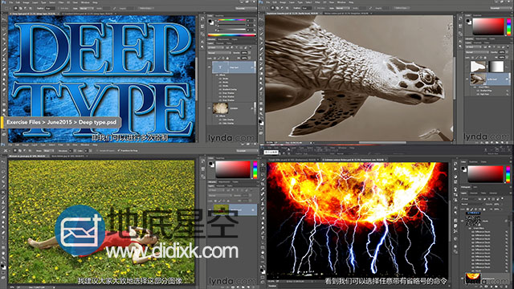Select the Type tool in lightning window

click(263, 237)
